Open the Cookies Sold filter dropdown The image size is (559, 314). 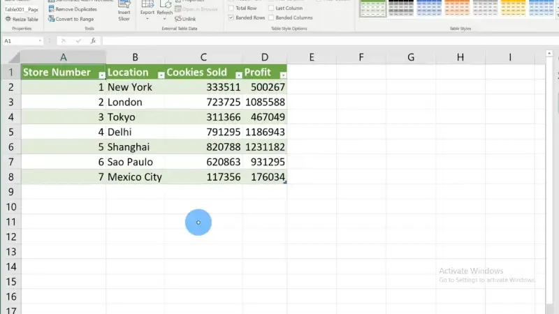pos(239,75)
